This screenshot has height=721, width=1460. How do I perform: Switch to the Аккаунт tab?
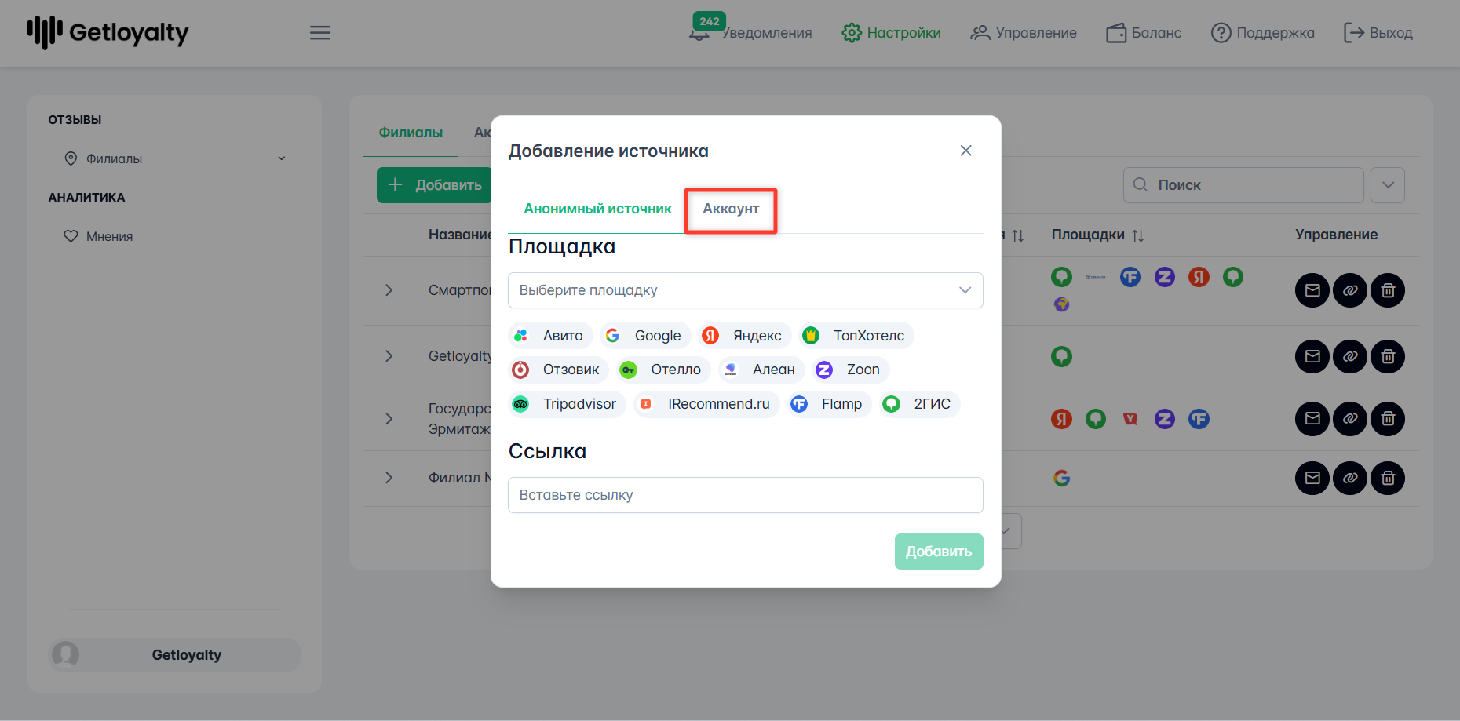731,209
